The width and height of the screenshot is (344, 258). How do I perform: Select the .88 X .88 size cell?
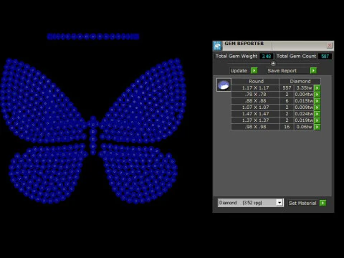coord(255,101)
